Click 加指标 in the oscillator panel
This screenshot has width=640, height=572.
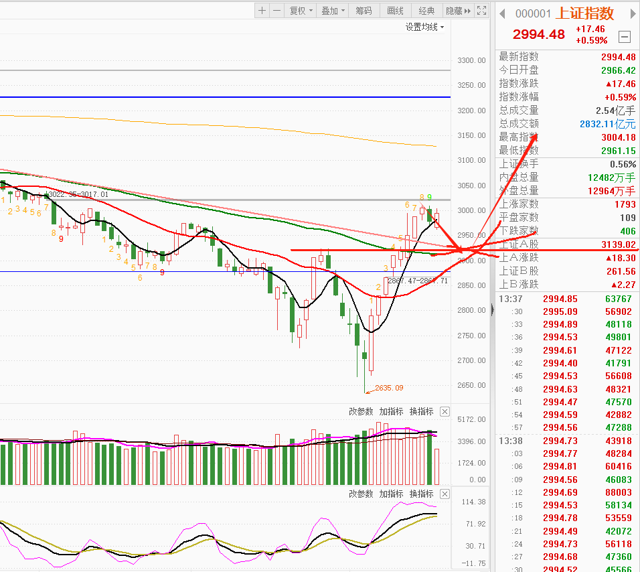[x=391, y=494]
